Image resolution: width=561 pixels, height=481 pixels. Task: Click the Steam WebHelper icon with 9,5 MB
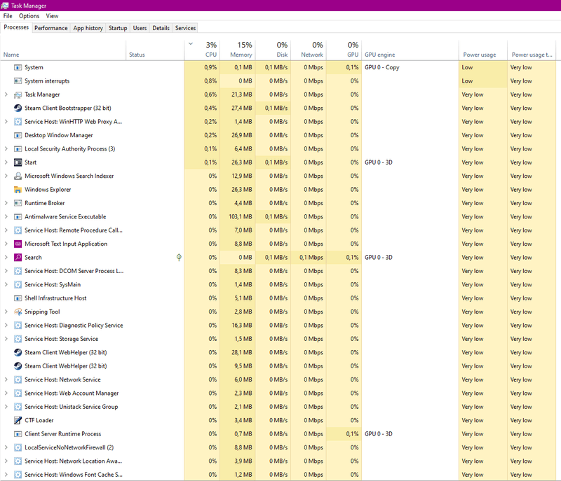click(x=18, y=366)
